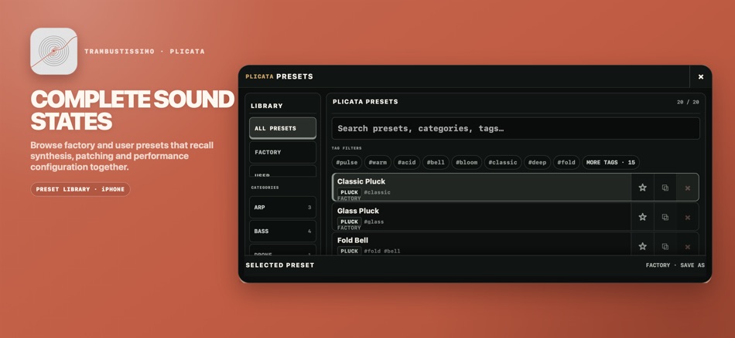Select the Glass Pluck preset
The image size is (735, 338).
point(481,217)
